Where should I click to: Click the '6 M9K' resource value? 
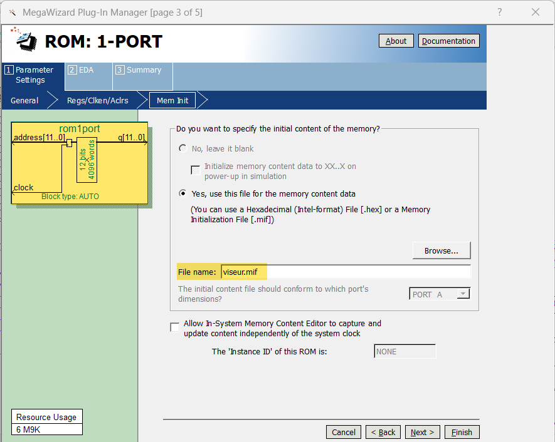28,429
